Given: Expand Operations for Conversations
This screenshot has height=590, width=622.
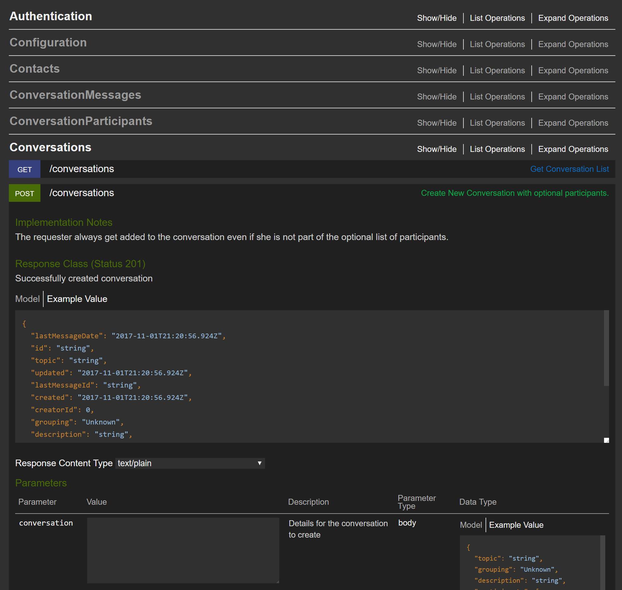Looking at the screenshot, I should [573, 149].
